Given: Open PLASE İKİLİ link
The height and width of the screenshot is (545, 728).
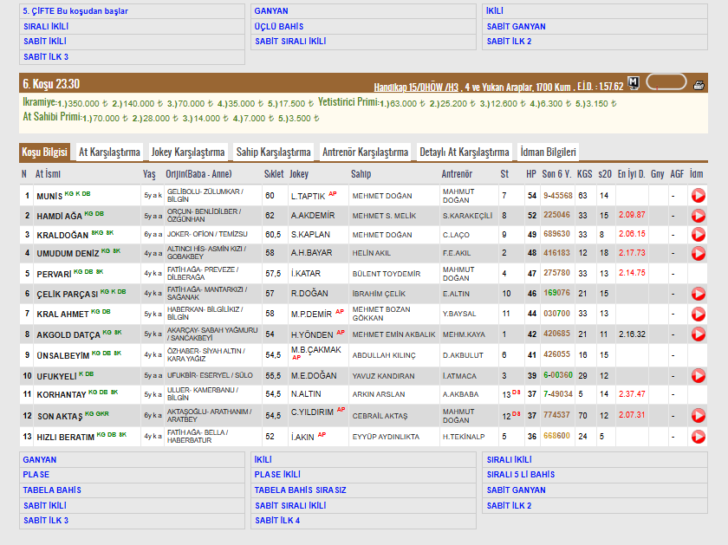Looking at the screenshot, I should tap(277, 475).
